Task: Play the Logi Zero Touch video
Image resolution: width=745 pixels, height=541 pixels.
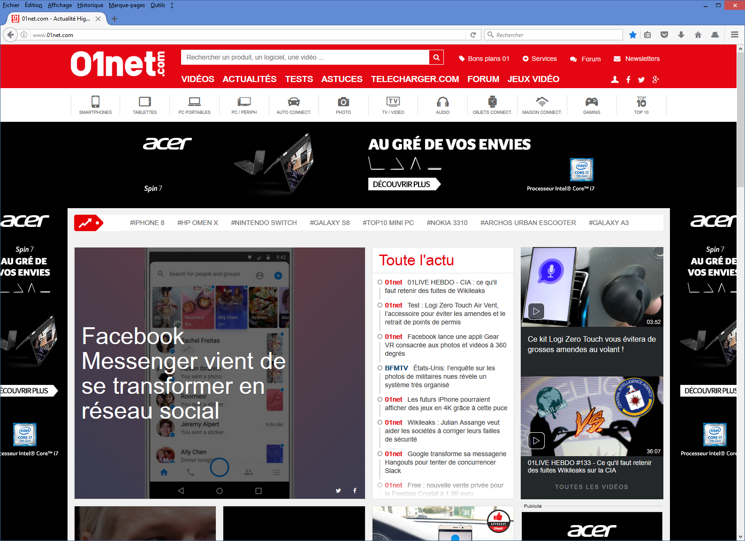Action: (536, 311)
